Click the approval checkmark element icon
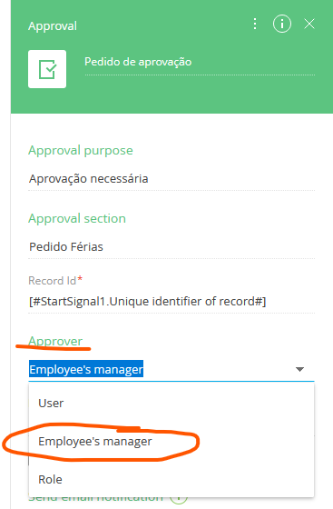This screenshot has width=333, height=509. [x=47, y=69]
